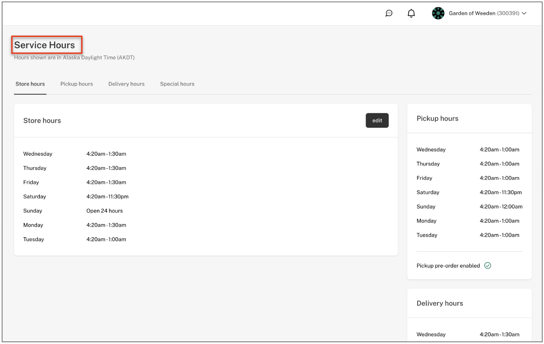
Task: Select Friday in the Pickup hours card
Action: 424,178
